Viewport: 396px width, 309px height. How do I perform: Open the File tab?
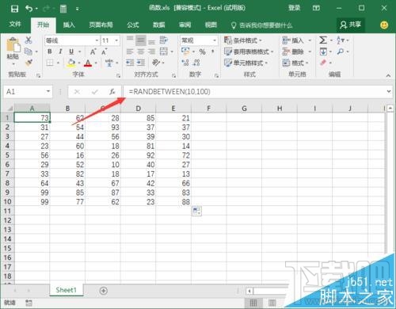point(15,25)
